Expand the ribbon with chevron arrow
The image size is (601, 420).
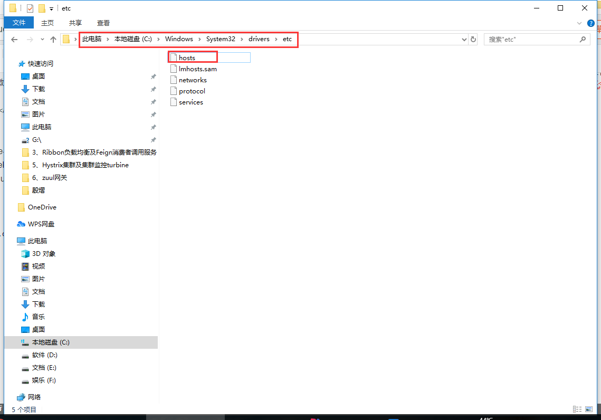[579, 23]
